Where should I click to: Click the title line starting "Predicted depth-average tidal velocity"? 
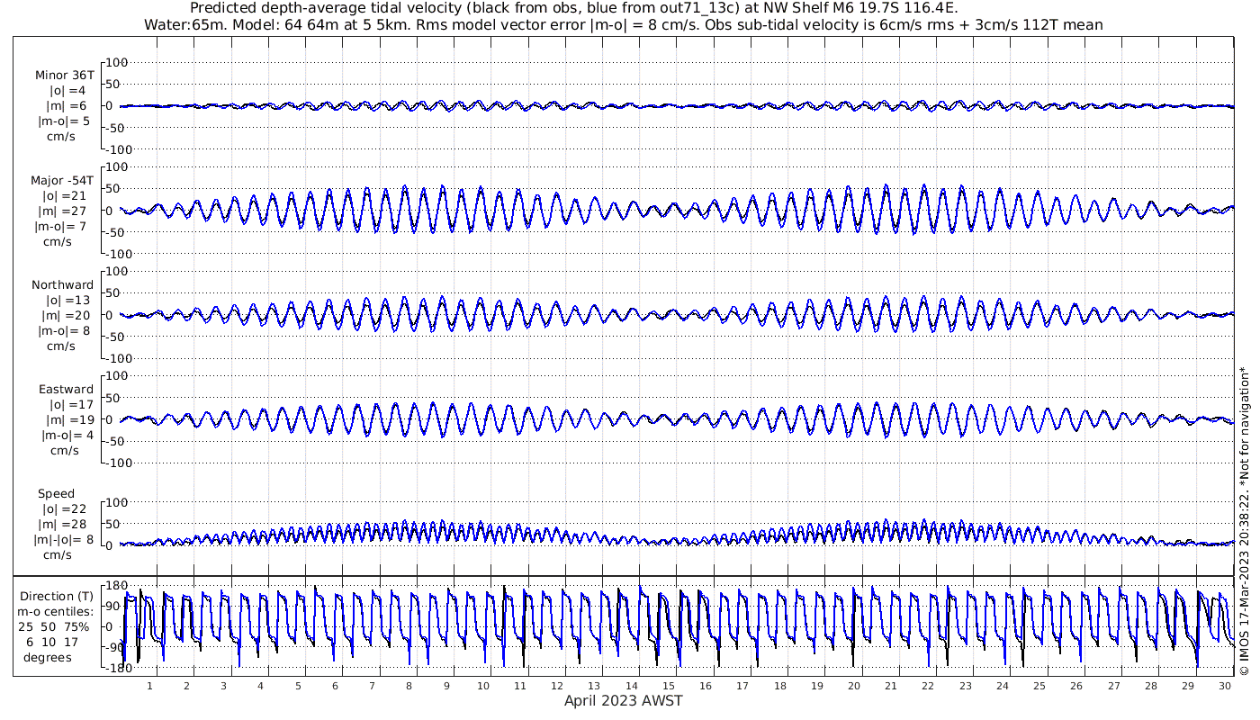click(574, 8)
